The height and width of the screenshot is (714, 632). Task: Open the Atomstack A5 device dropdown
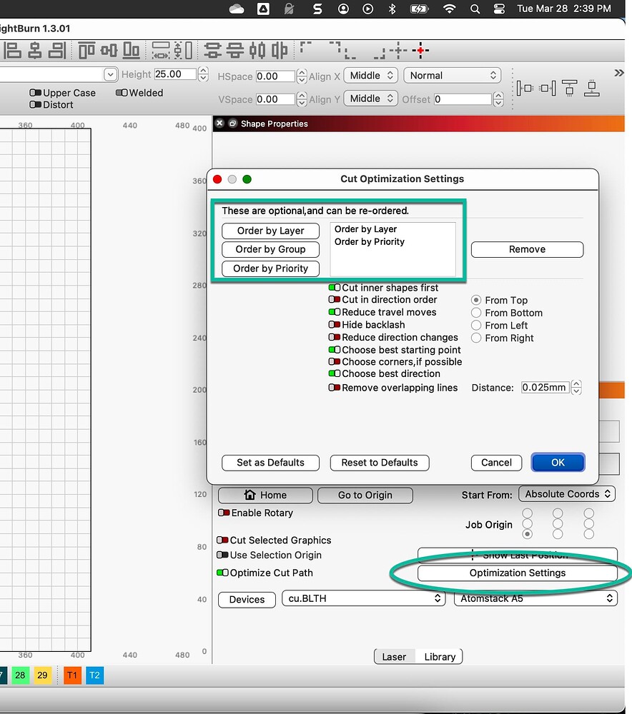coord(535,598)
